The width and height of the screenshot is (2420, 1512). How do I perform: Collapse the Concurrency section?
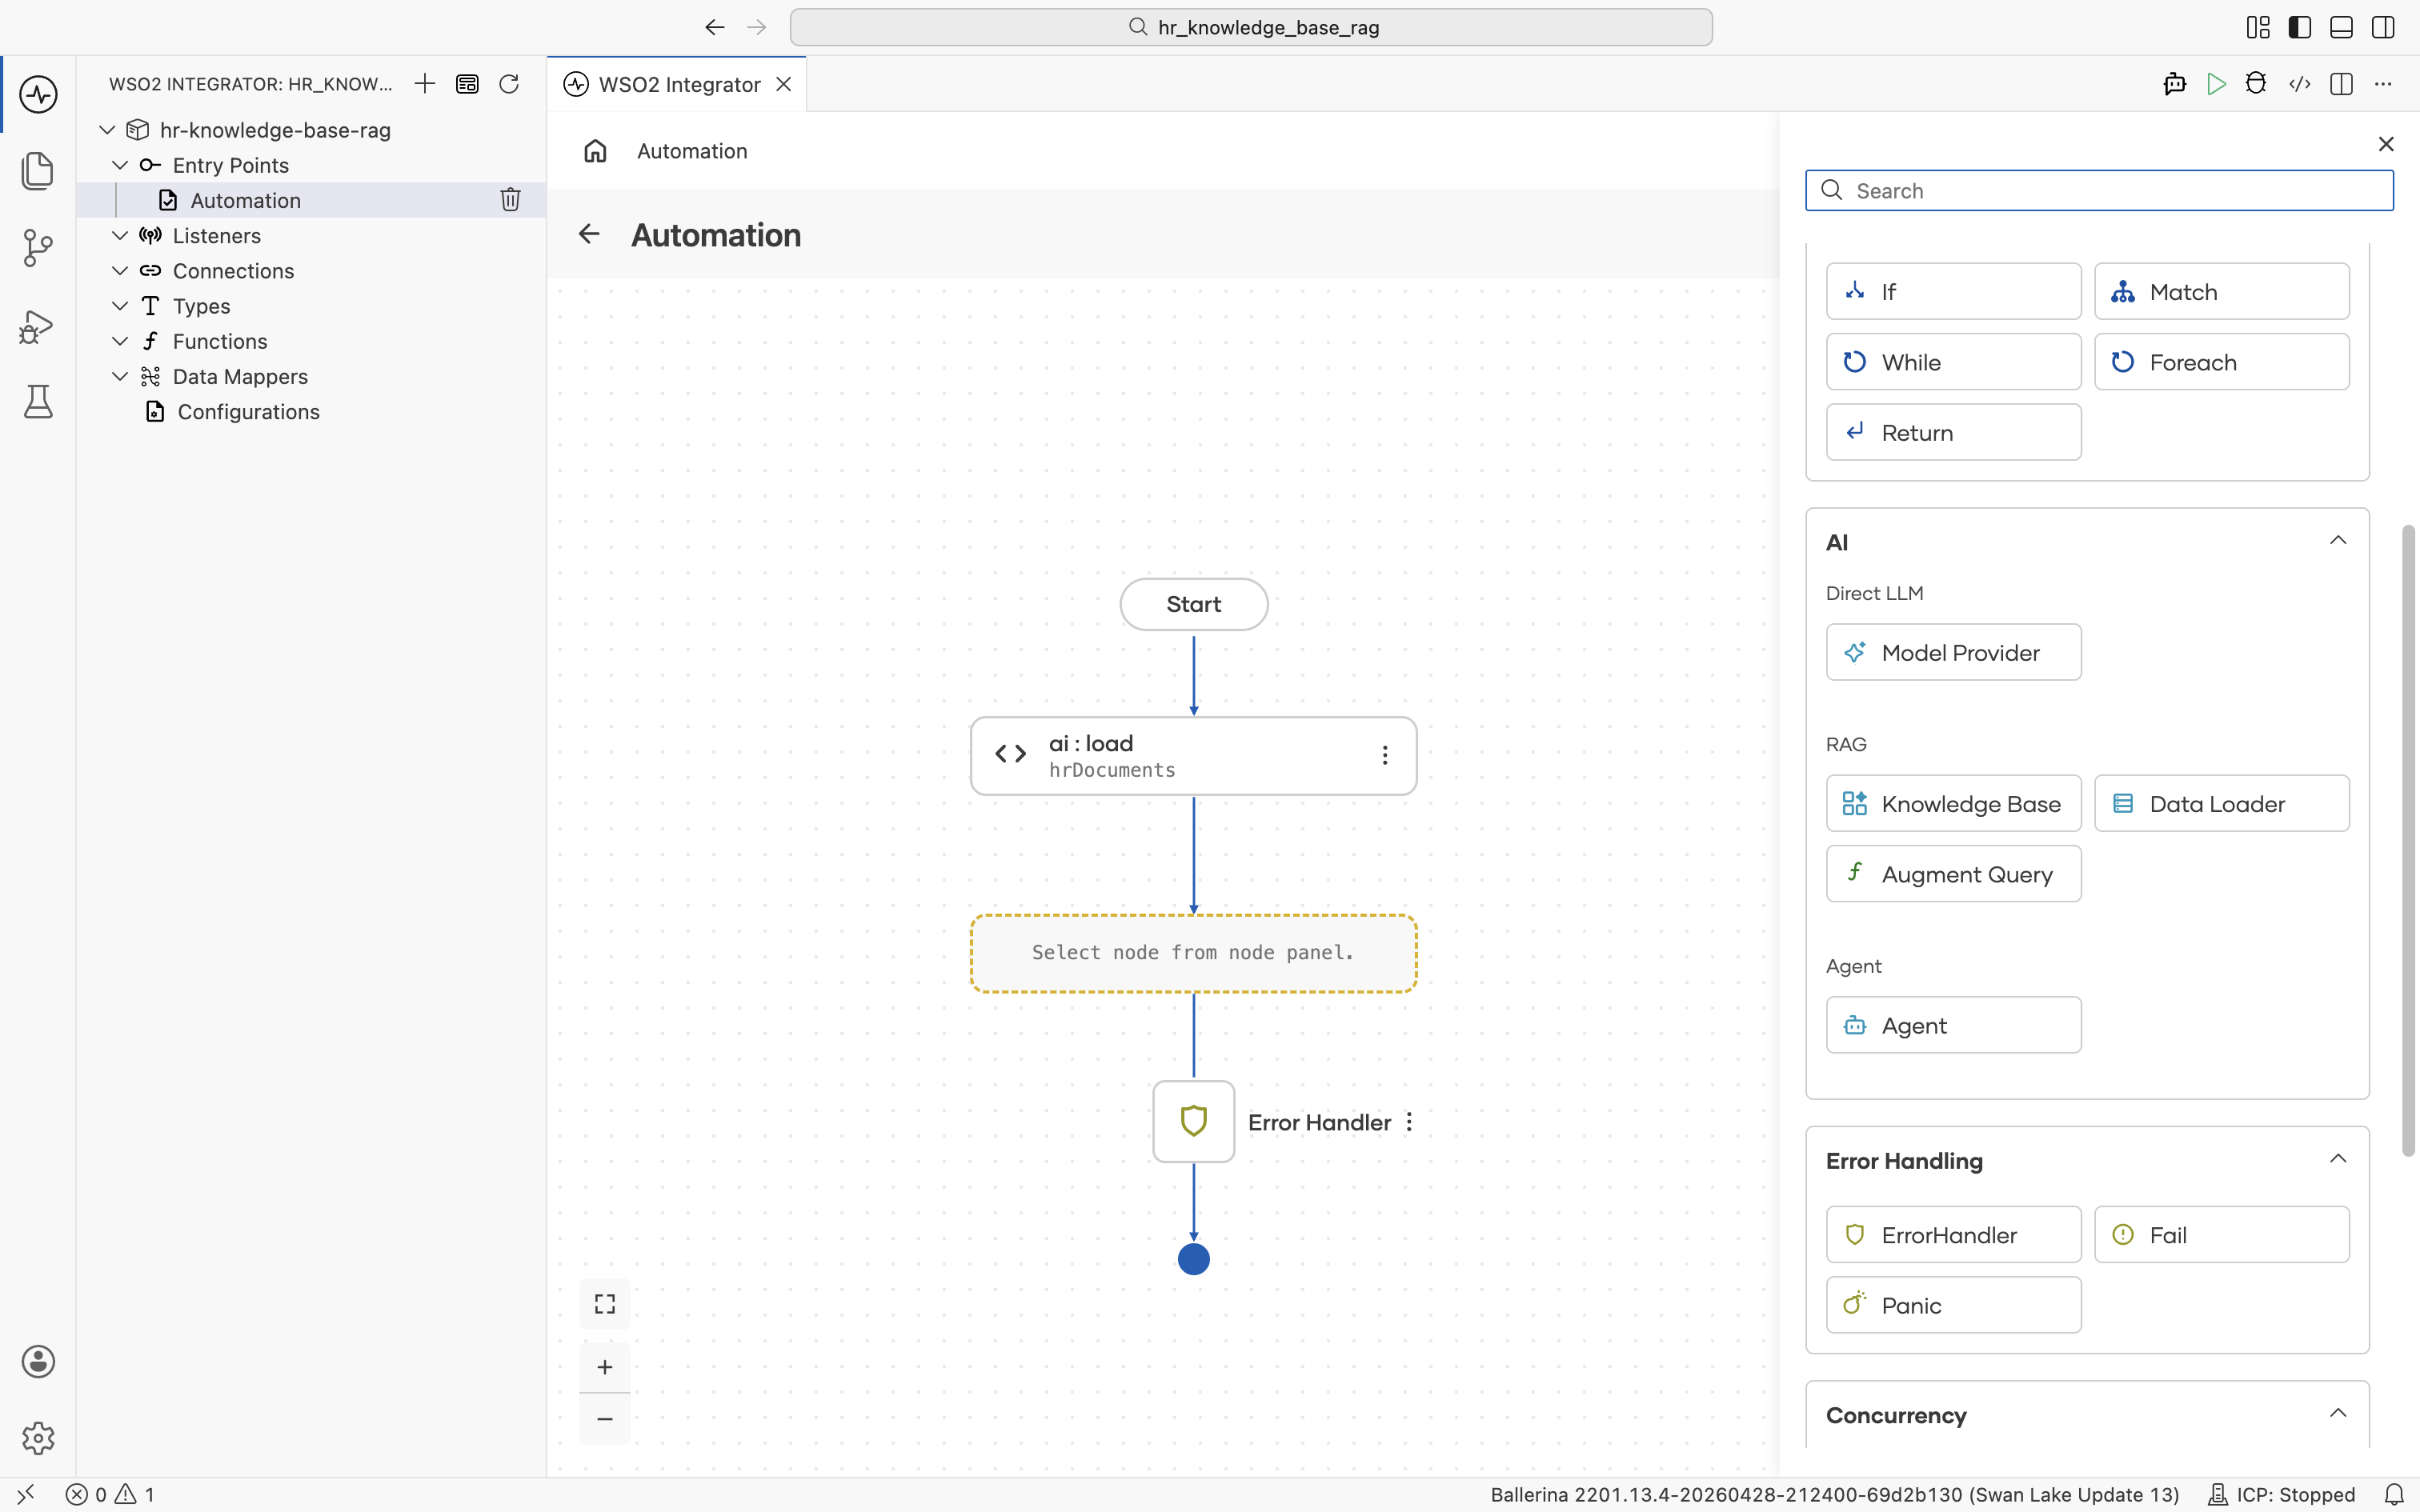point(2338,1414)
